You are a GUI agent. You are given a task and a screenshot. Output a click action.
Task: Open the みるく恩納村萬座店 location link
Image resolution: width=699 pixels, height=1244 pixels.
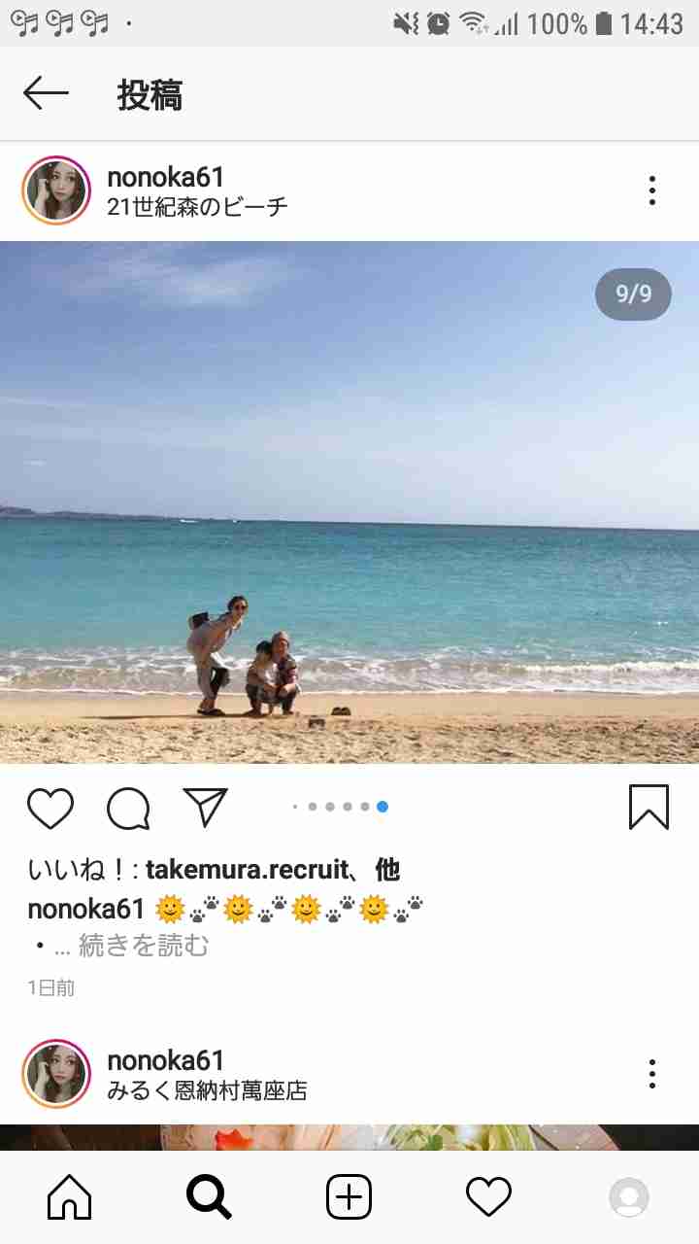(x=207, y=1090)
